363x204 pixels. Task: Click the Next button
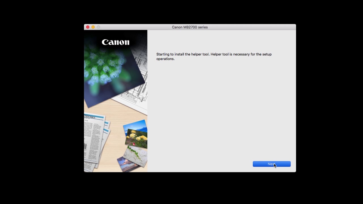point(272,164)
